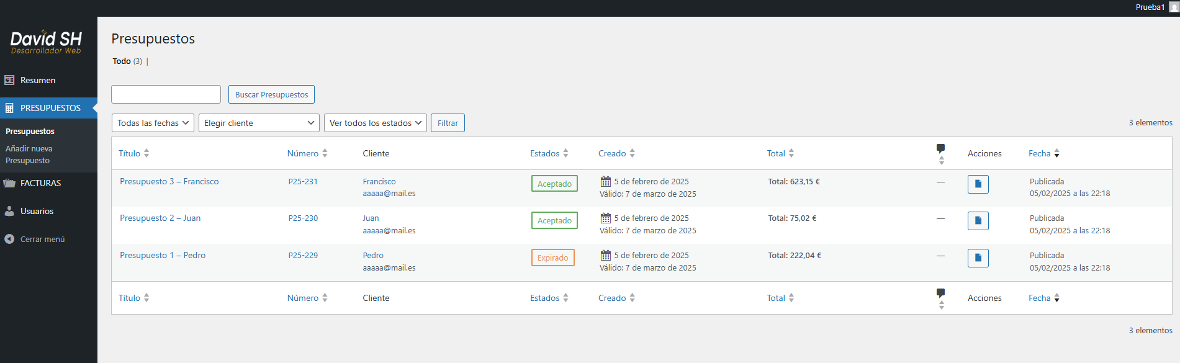Open Añadir nueva Presupuesto submenu item
Viewport: 1180px width, 363px height.
(x=29, y=155)
